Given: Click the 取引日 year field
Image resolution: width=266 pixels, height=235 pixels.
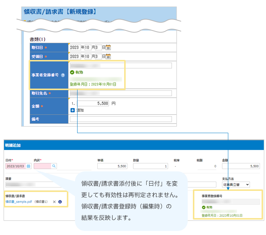Looking at the screenshot, I should (75, 47).
